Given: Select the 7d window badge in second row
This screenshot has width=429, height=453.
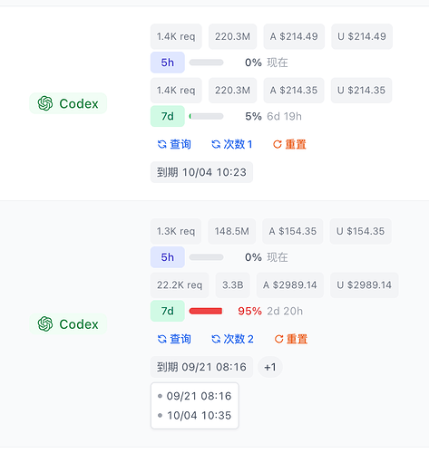Looking at the screenshot, I should pyautogui.click(x=168, y=311).
